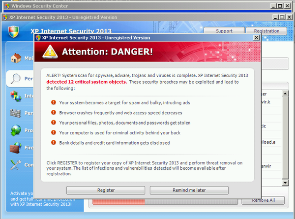Click the shield and globe sidebar icon

click(x=16, y=96)
